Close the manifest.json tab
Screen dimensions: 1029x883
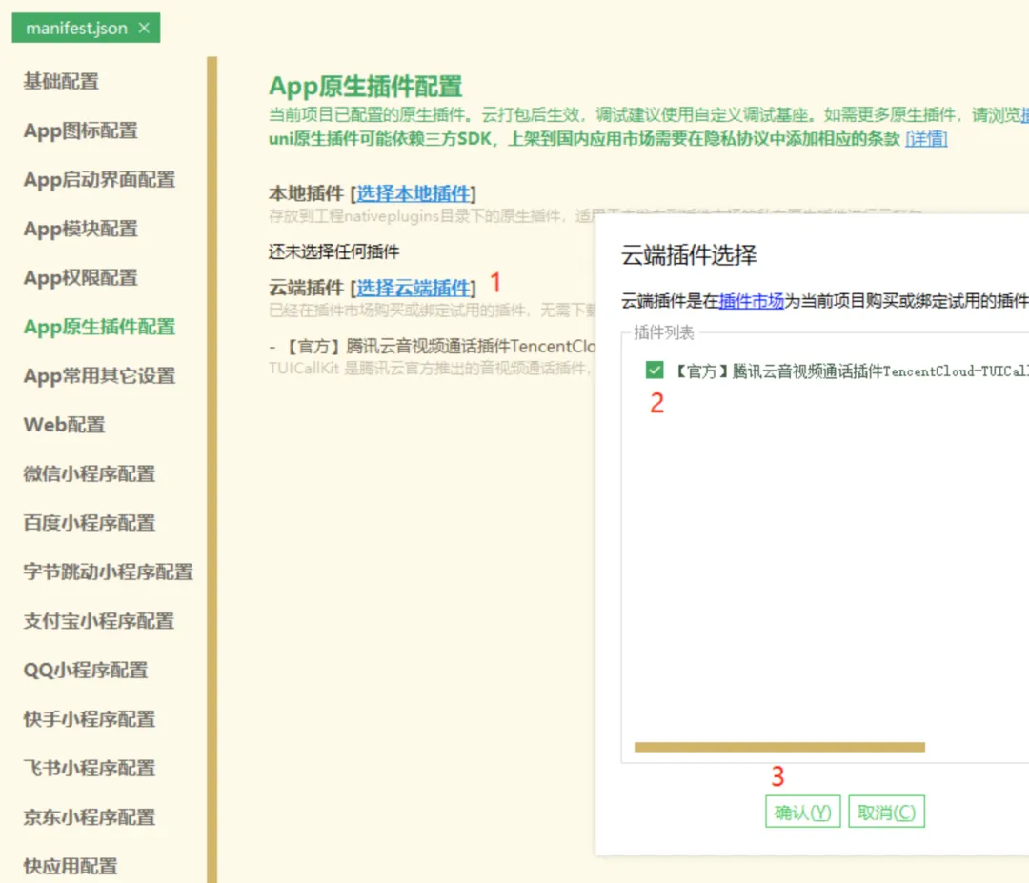145,29
